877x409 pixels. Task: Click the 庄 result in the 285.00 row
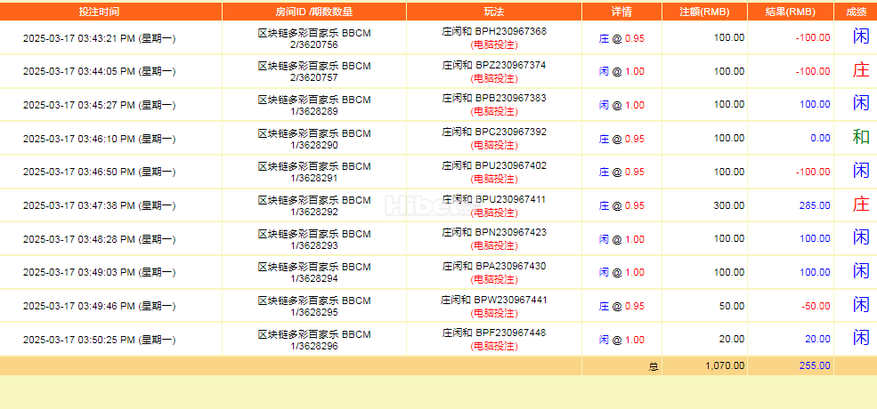coord(860,205)
